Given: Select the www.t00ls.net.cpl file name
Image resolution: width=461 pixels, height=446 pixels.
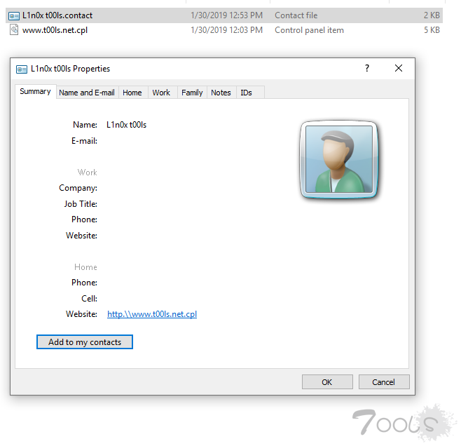Looking at the screenshot, I should point(55,30).
